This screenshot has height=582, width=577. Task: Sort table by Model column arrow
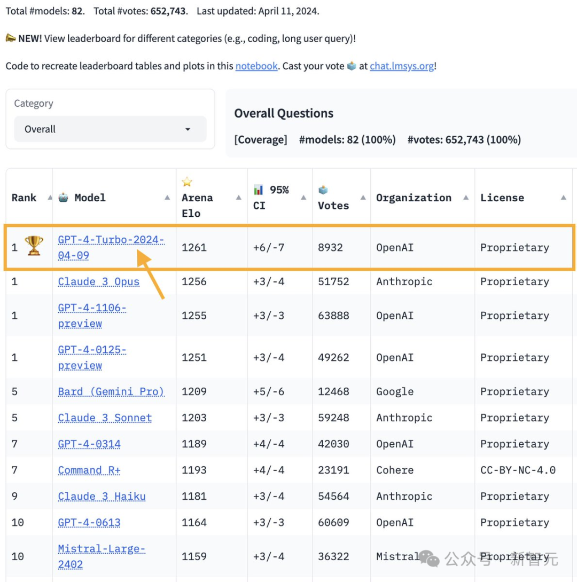coord(167,198)
